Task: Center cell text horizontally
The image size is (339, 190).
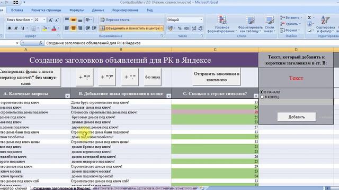Action: coord(74,28)
